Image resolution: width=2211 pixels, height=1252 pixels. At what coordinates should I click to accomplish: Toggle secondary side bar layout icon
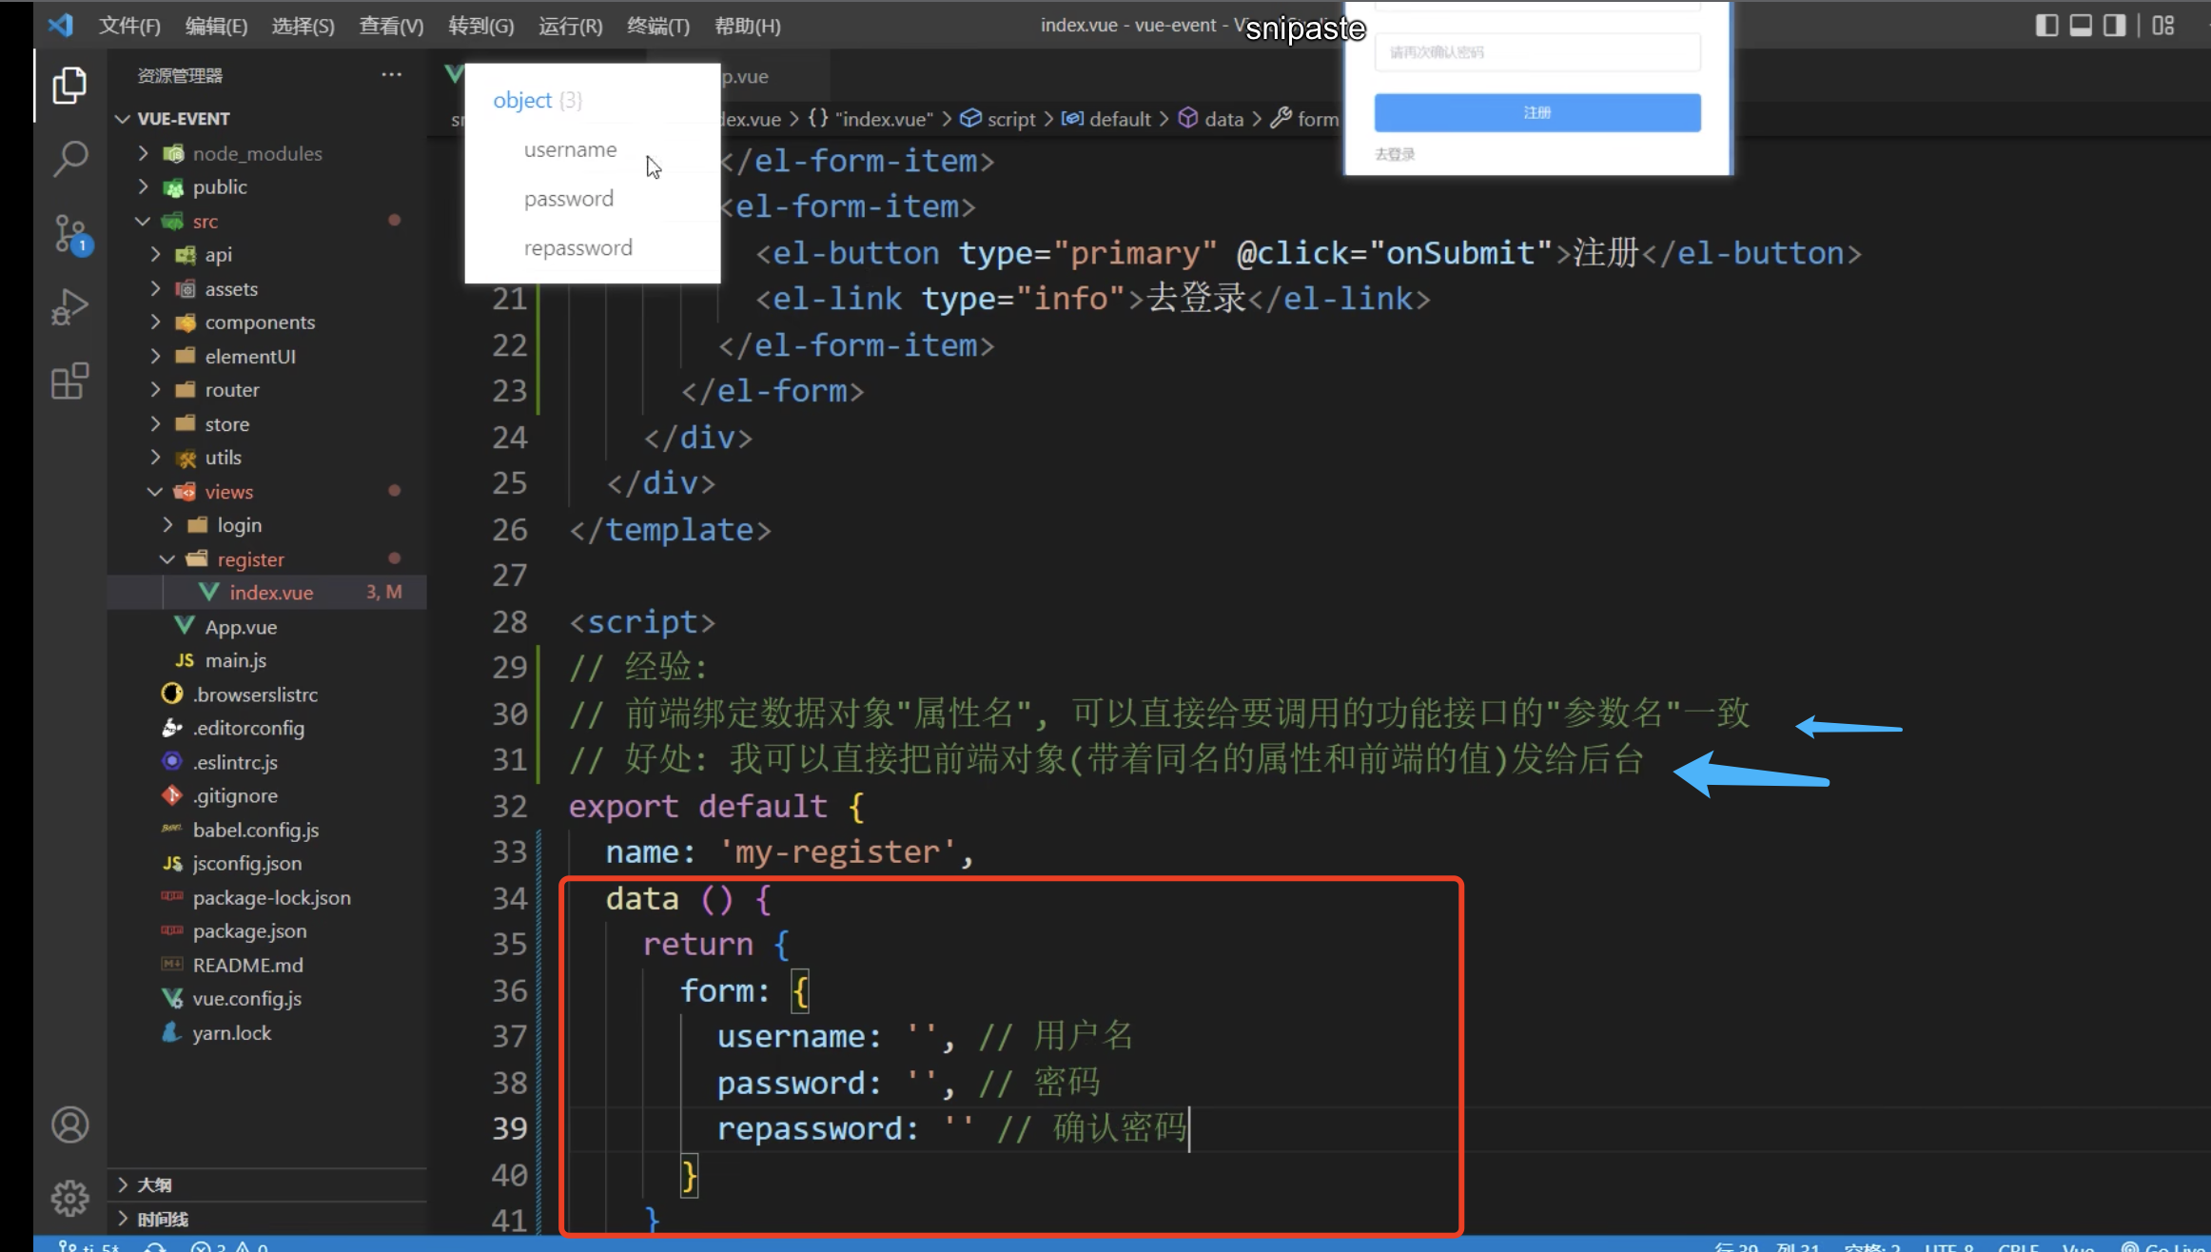pos(2114,26)
